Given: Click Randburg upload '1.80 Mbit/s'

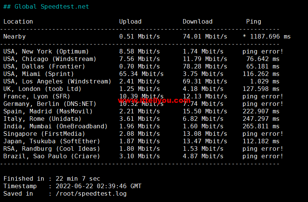Looking at the screenshot, I should tap(139, 149).
